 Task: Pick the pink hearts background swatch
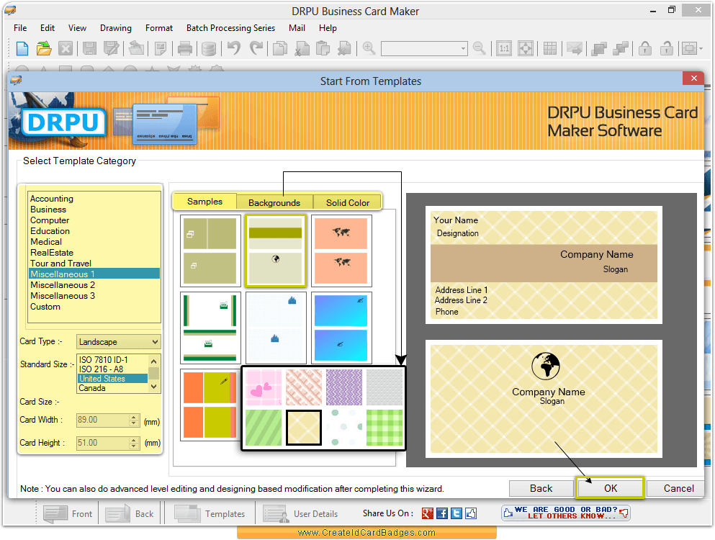[x=264, y=387]
